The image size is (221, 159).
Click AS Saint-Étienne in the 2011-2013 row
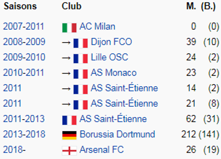click(113, 118)
